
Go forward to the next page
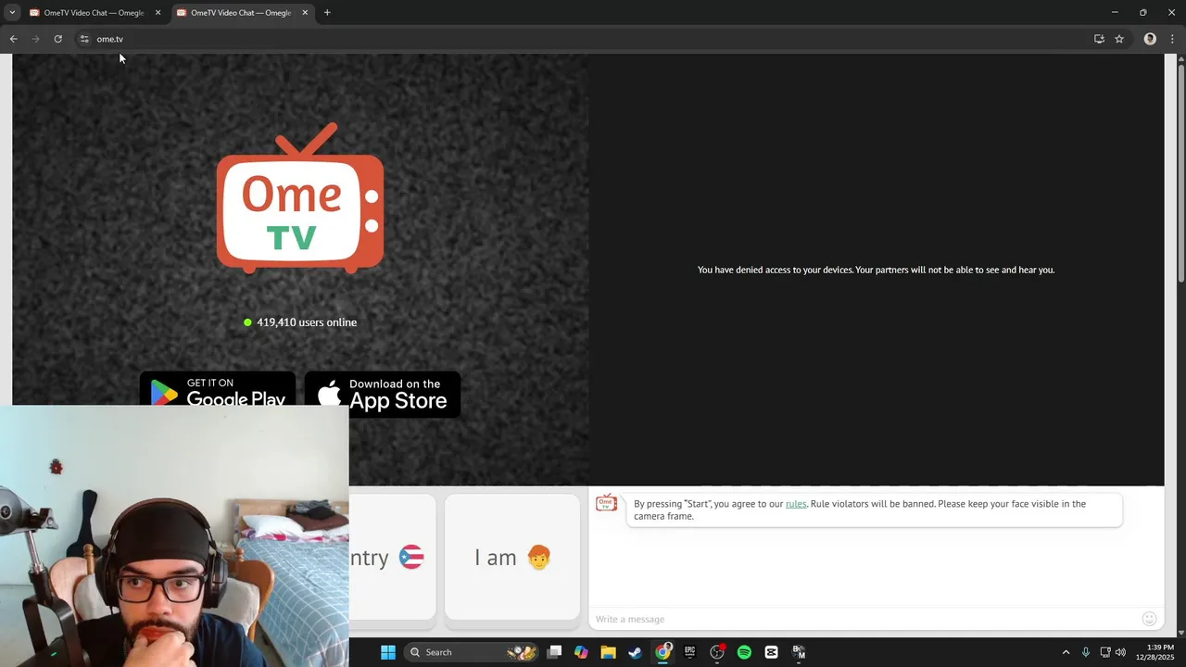click(35, 39)
